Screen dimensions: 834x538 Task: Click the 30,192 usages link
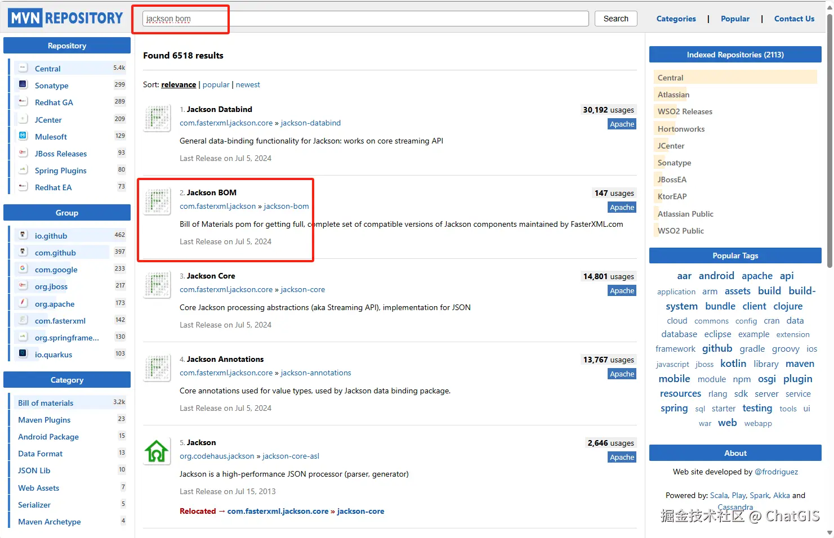(x=609, y=110)
